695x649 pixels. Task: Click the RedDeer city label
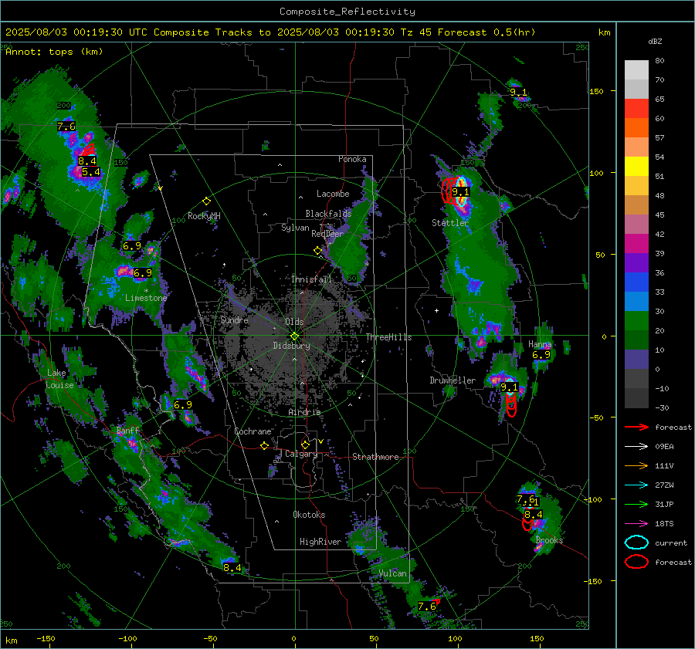(327, 234)
